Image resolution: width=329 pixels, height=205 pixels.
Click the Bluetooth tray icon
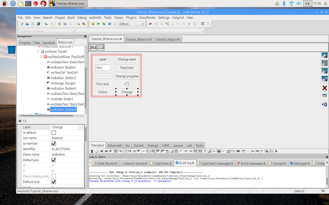click(x=284, y=3)
